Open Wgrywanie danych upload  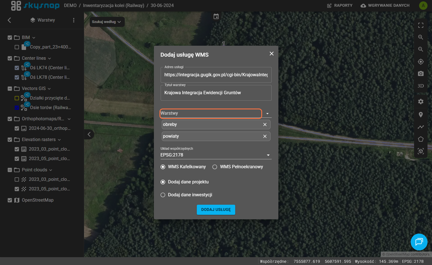pyautogui.click(x=385, y=6)
